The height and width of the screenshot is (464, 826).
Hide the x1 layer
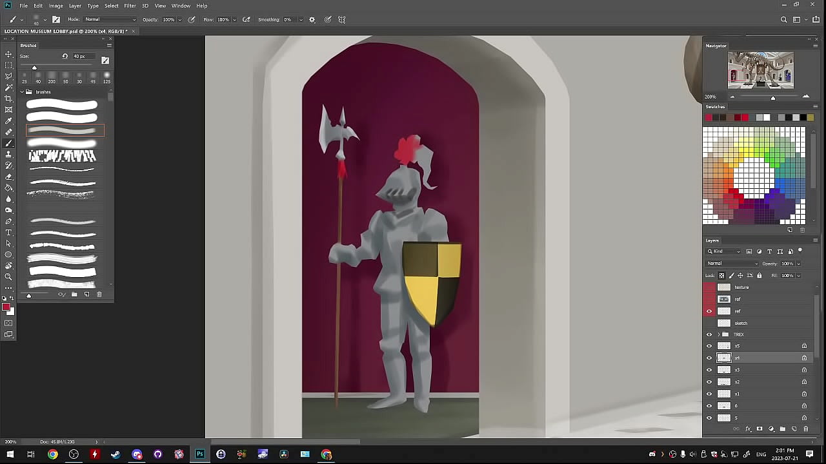coord(709,394)
